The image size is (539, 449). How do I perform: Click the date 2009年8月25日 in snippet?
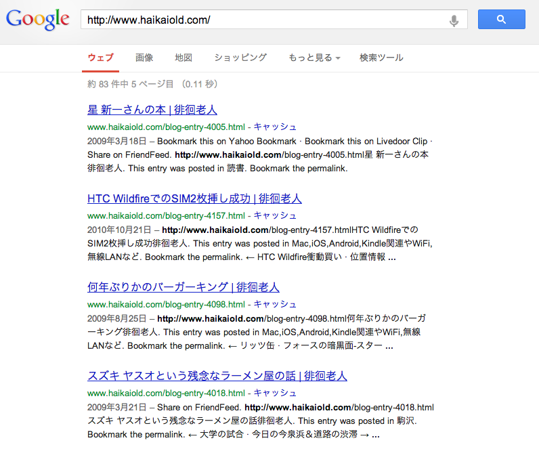[117, 319]
